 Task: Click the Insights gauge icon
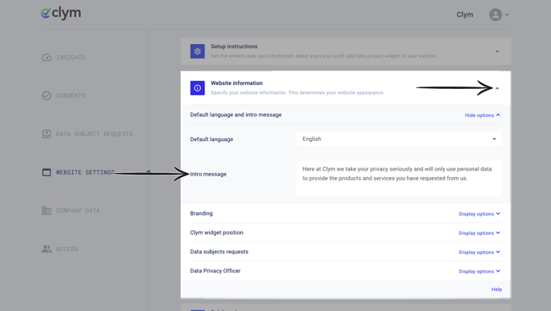(46, 58)
